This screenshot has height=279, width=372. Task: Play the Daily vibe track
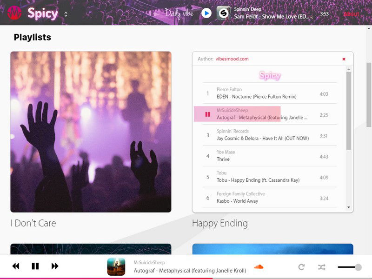click(x=206, y=13)
